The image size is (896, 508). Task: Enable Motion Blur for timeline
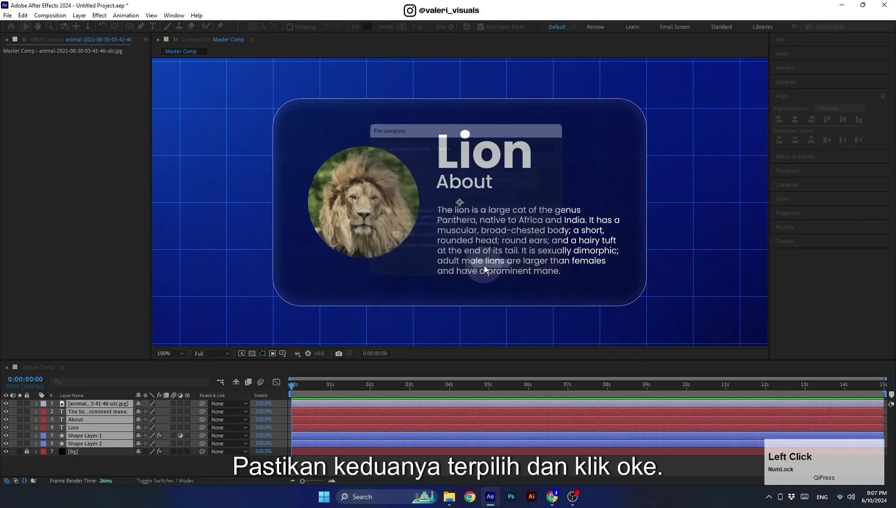pos(260,382)
